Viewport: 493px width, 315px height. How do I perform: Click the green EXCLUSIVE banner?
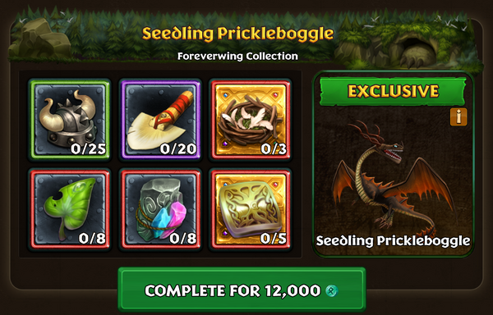pyautogui.click(x=393, y=91)
